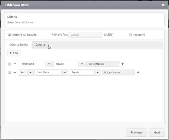The image size is (169, 140).
Task: Select the Criteria Builder tab
Action: click(19, 45)
